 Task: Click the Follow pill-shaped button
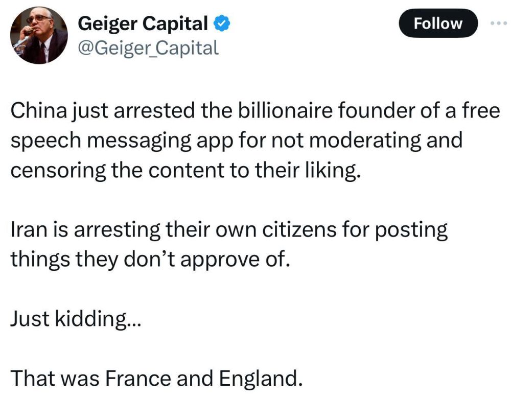point(438,23)
